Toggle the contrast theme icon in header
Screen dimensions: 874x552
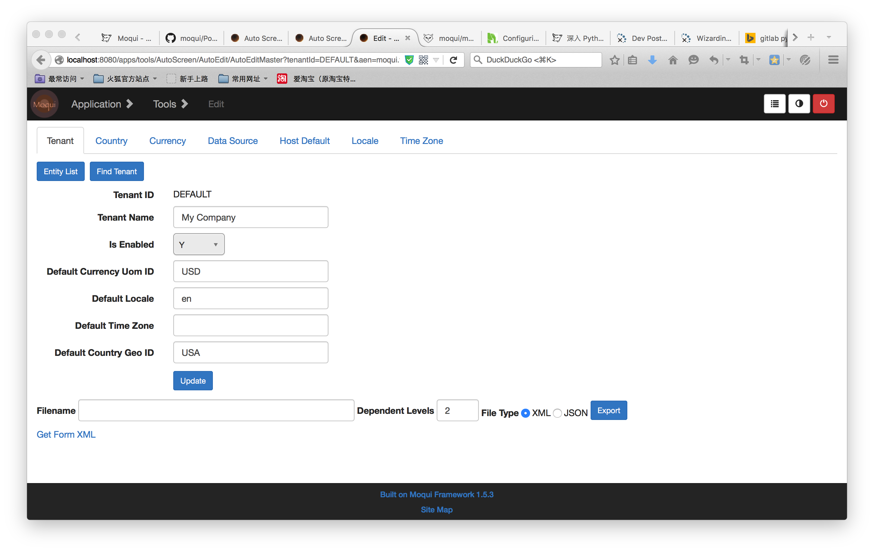(x=799, y=104)
